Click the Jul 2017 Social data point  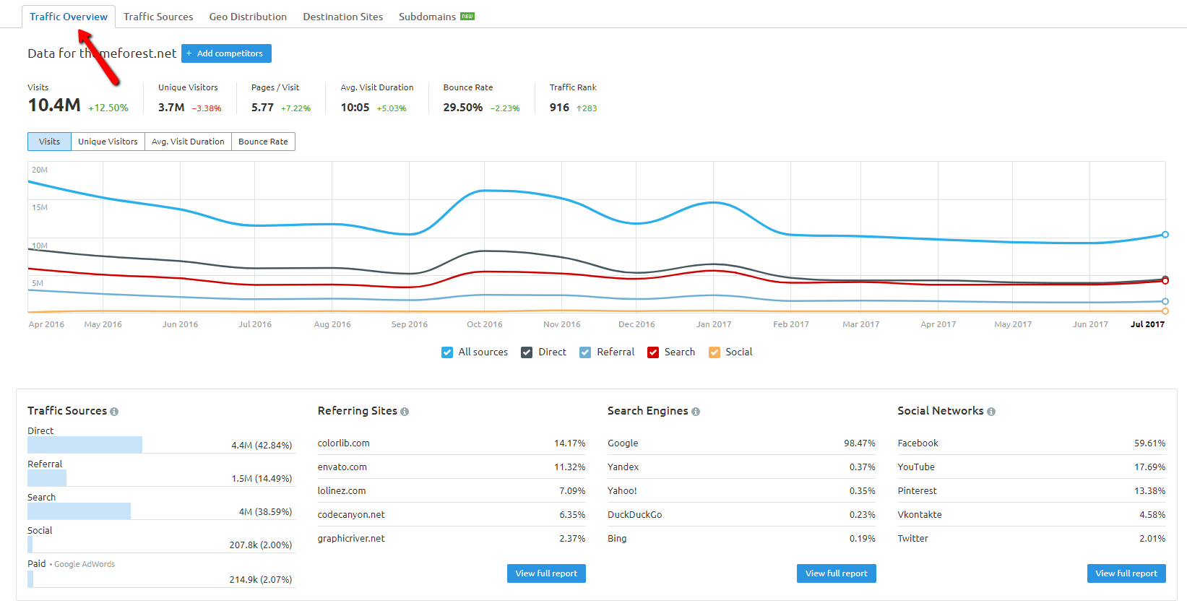click(1165, 311)
